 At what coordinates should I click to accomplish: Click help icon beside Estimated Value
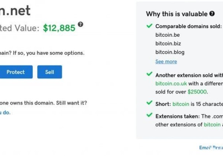80,25
